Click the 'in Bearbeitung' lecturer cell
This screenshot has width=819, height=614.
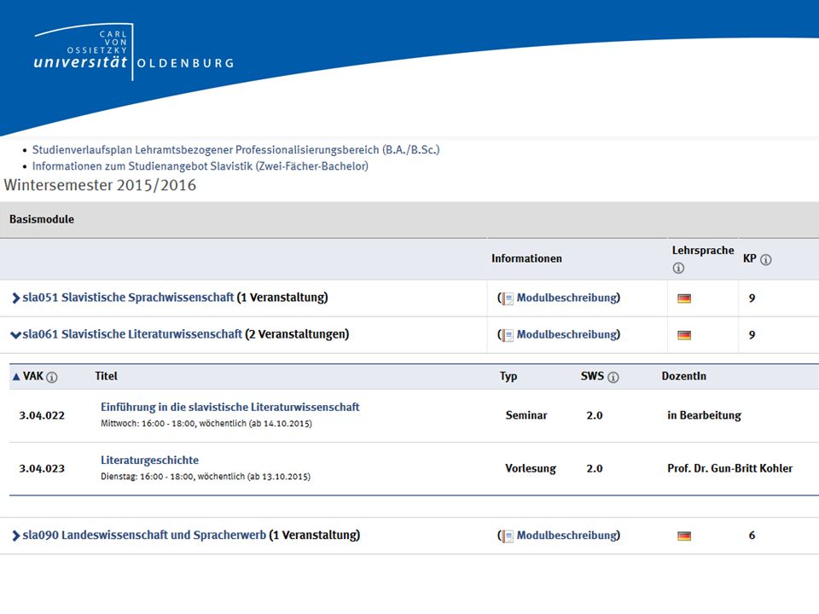[x=704, y=415]
